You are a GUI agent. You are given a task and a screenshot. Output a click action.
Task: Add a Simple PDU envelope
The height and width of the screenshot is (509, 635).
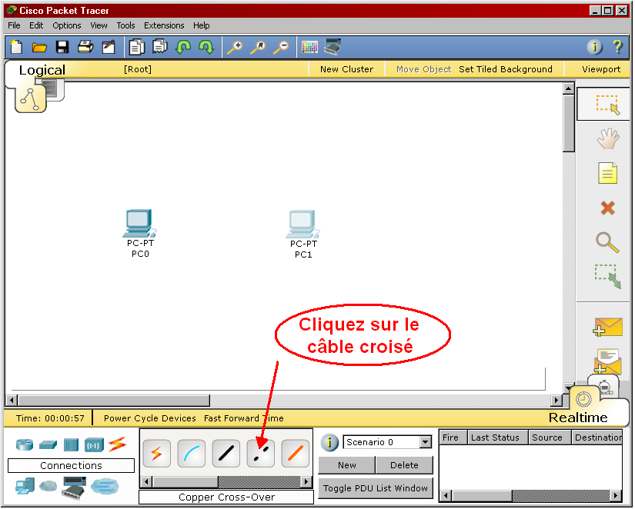pyautogui.click(x=607, y=327)
